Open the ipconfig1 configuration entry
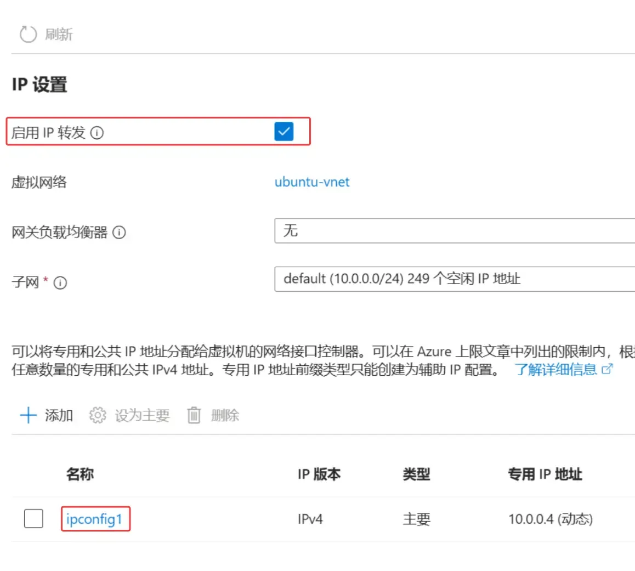Viewport: 635px width, 571px height. 95,518
